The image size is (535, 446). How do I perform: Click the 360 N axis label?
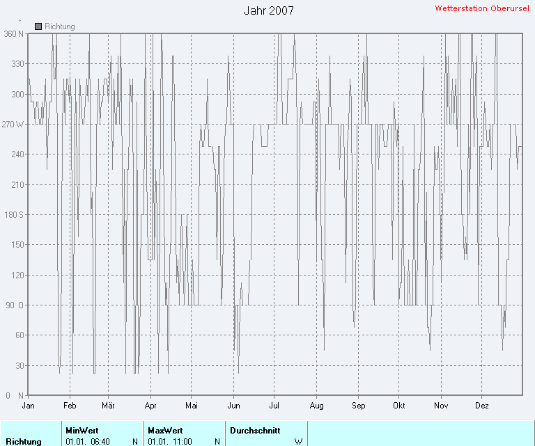point(14,33)
